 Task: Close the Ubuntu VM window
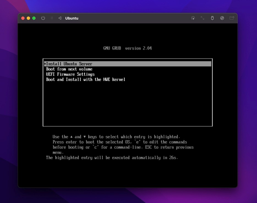(x=23, y=18)
